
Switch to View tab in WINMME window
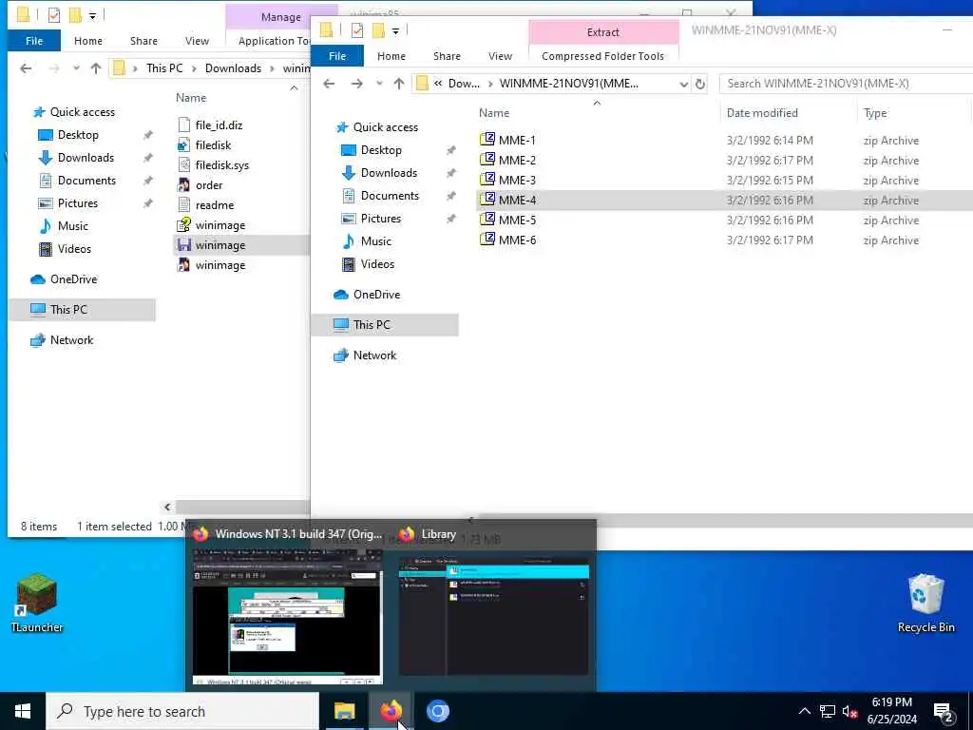point(500,56)
